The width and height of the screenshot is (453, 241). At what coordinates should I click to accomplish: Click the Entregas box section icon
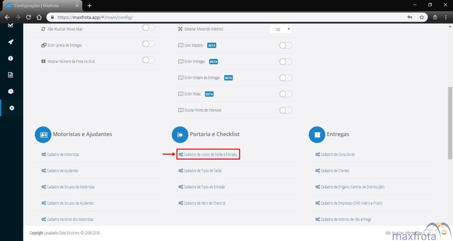tap(317, 134)
